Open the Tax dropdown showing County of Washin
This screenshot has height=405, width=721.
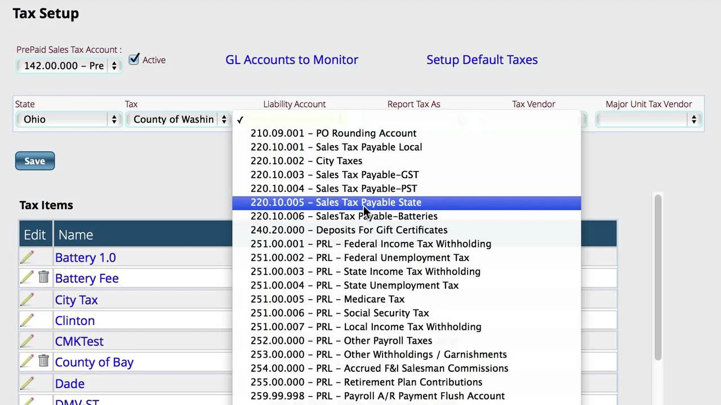tap(178, 119)
